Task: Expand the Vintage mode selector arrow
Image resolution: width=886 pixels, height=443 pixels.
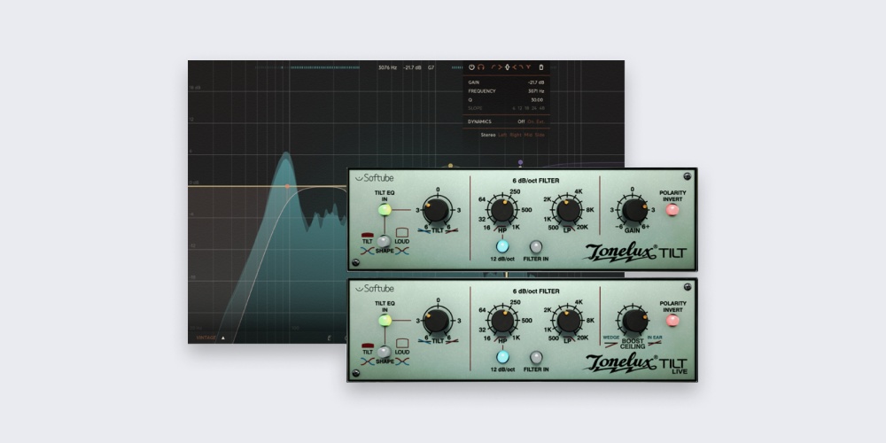Action: [x=223, y=338]
